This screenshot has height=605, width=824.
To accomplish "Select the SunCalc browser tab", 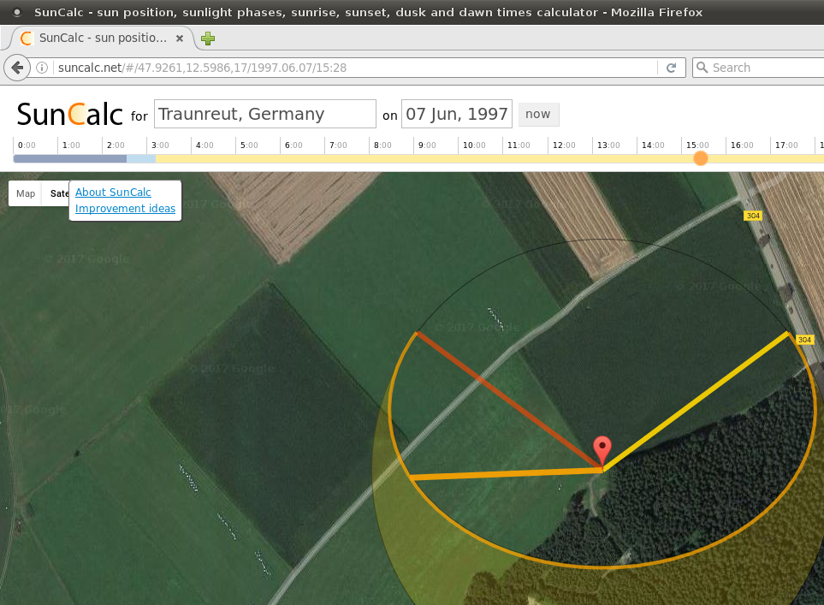I will [x=94, y=39].
